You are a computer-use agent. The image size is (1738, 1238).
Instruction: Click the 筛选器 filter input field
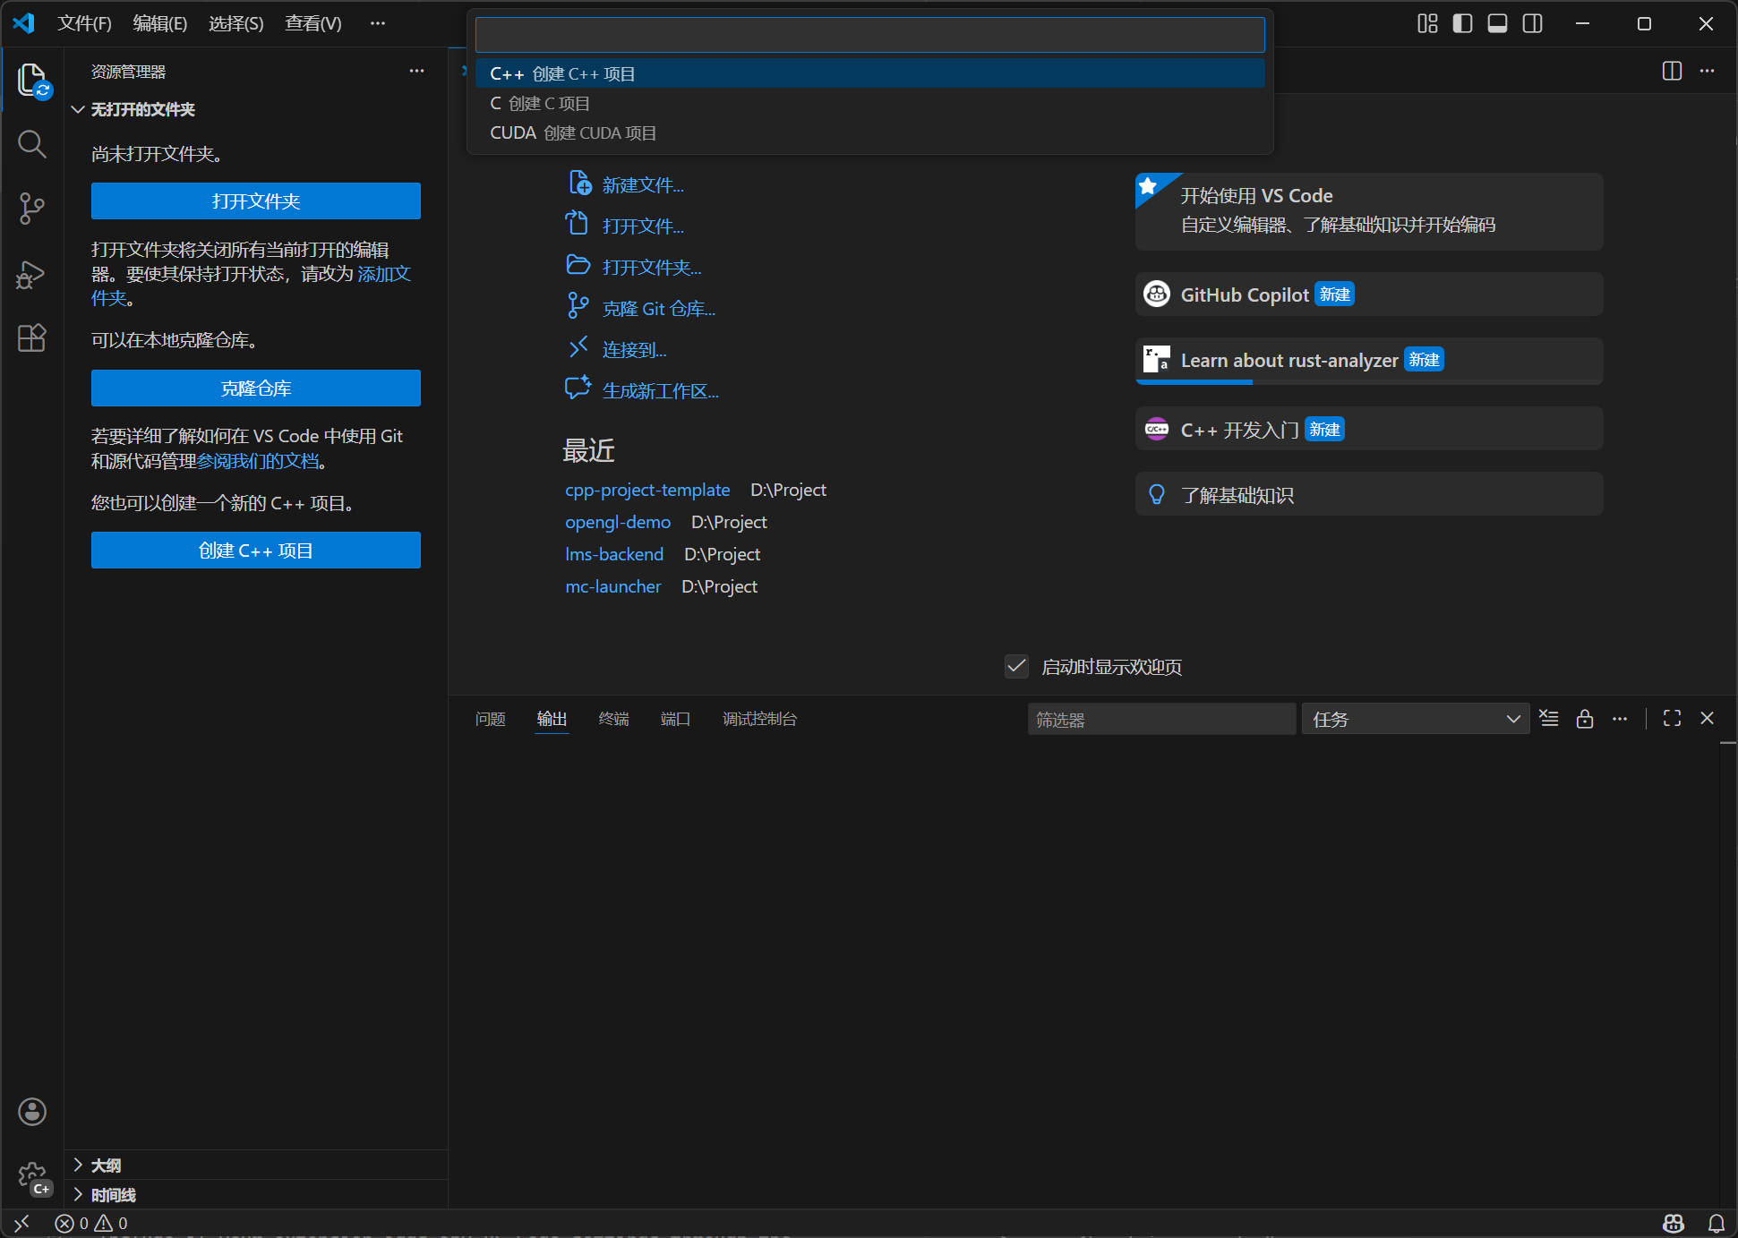click(1160, 718)
